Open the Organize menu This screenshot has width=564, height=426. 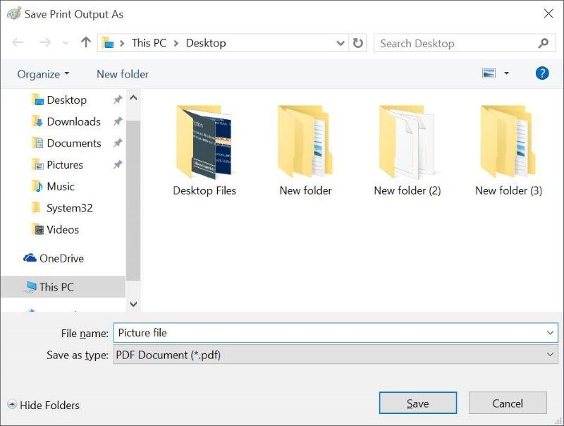[43, 74]
